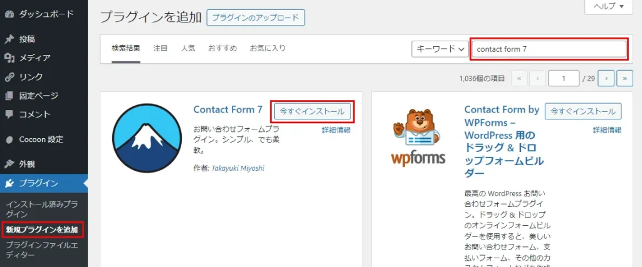Click the plugin search input field
Image resolution: width=642 pixels, height=267 pixels.
pos(549,49)
